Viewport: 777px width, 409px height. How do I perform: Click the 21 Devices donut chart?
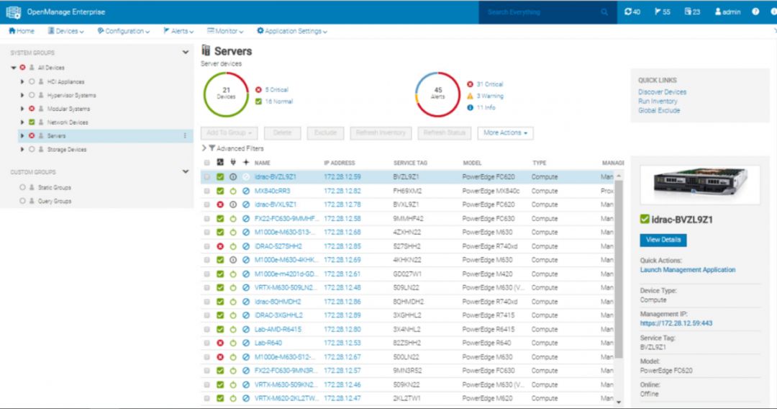(226, 94)
